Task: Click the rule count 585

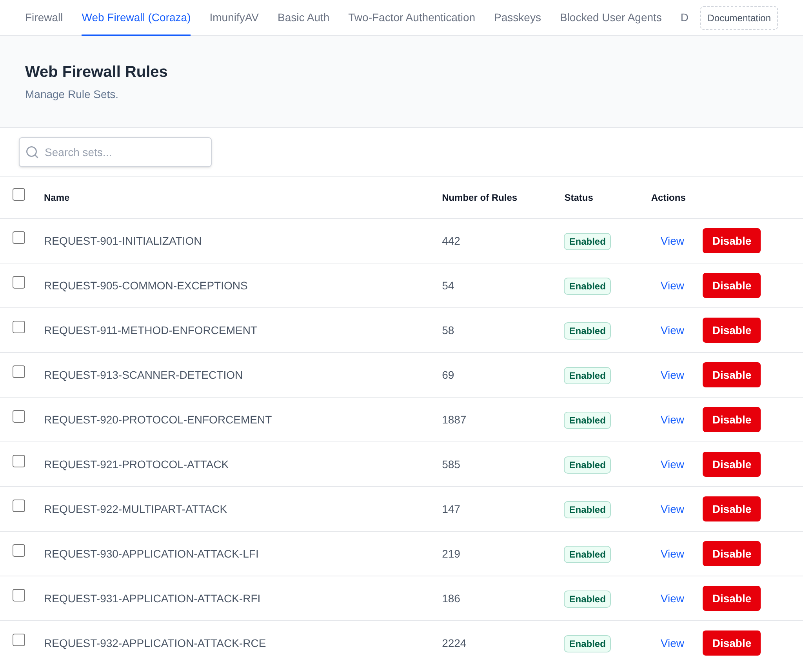Action: click(x=451, y=464)
